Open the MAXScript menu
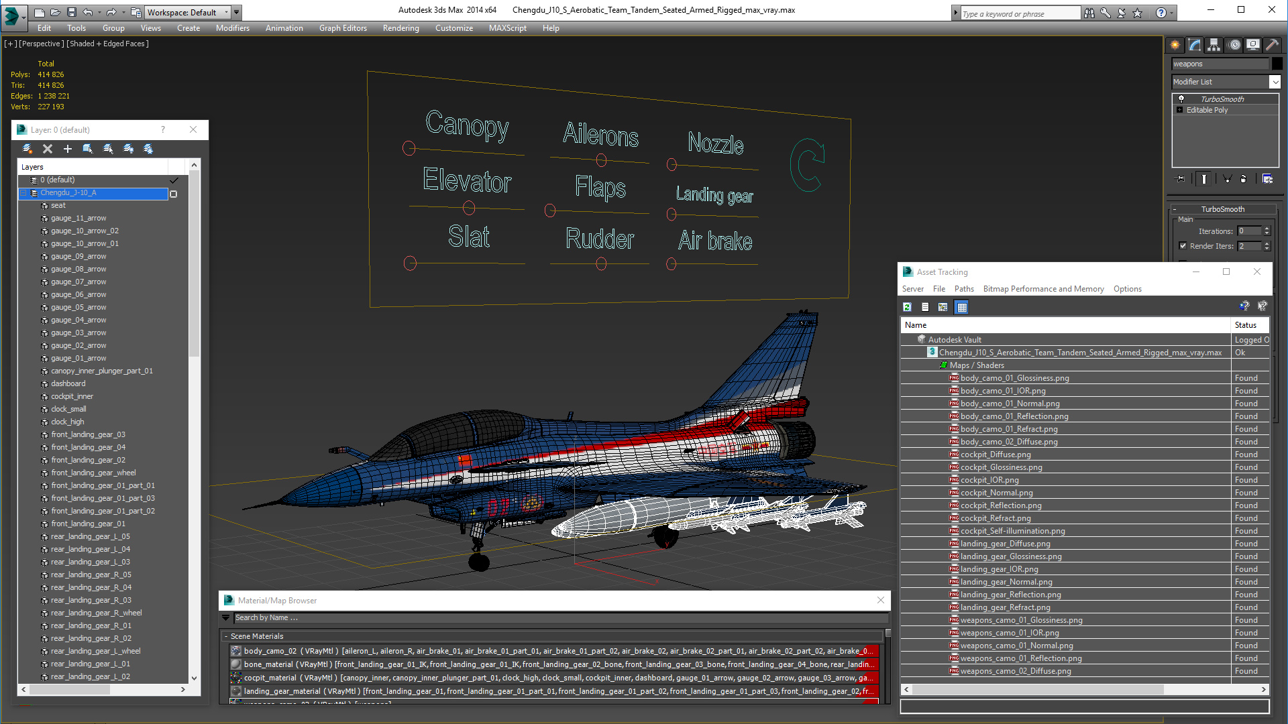Image resolution: width=1288 pixels, height=724 pixels. [507, 28]
